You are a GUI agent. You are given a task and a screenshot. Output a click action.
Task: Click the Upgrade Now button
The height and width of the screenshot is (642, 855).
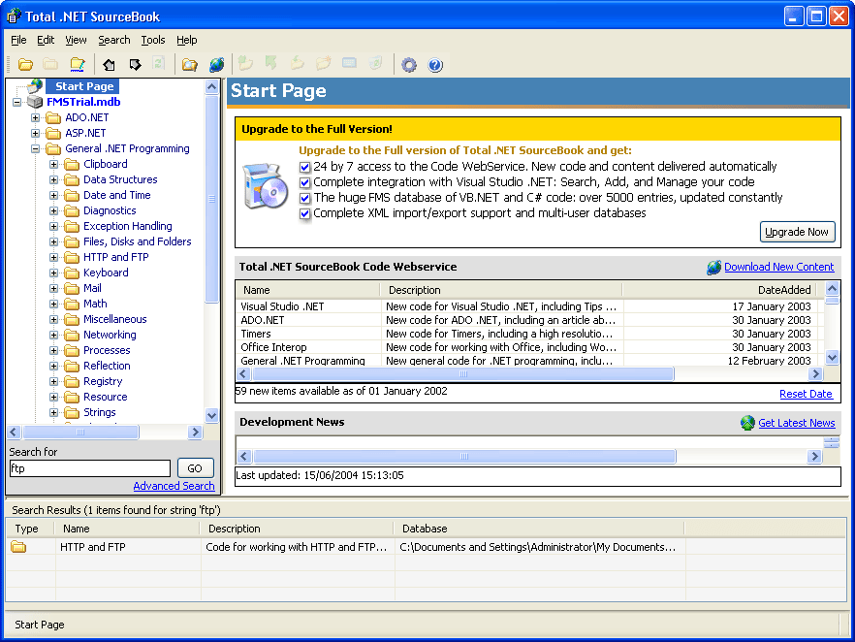click(x=797, y=232)
